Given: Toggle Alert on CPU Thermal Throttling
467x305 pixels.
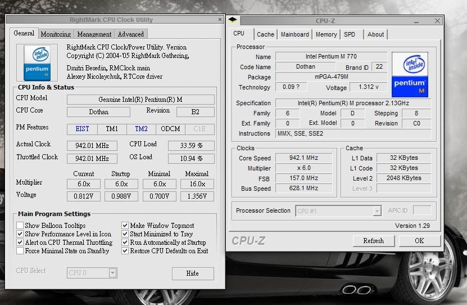Looking at the screenshot, I should coord(20,242).
